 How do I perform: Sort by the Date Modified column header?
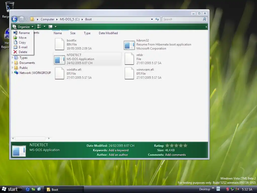coord(108,33)
